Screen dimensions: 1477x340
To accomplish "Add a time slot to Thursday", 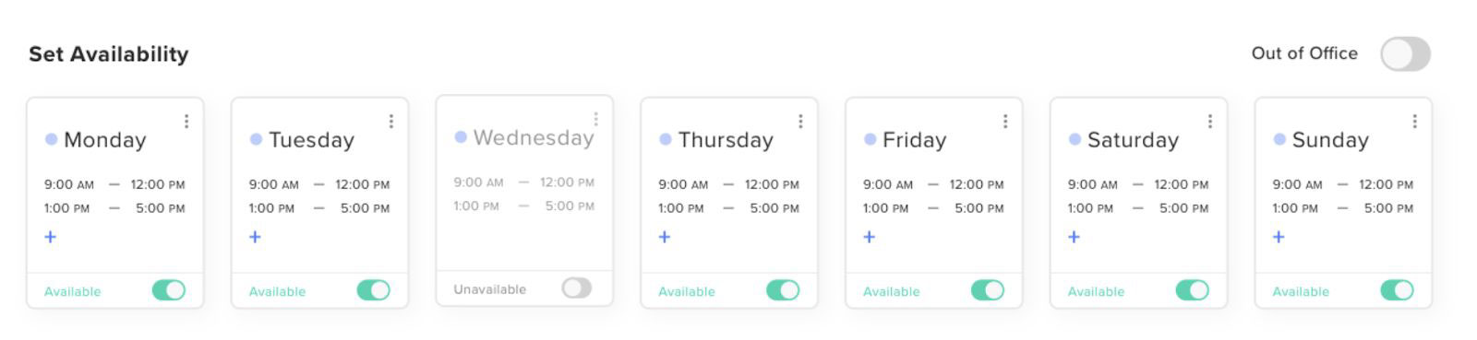I will coord(665,237).
